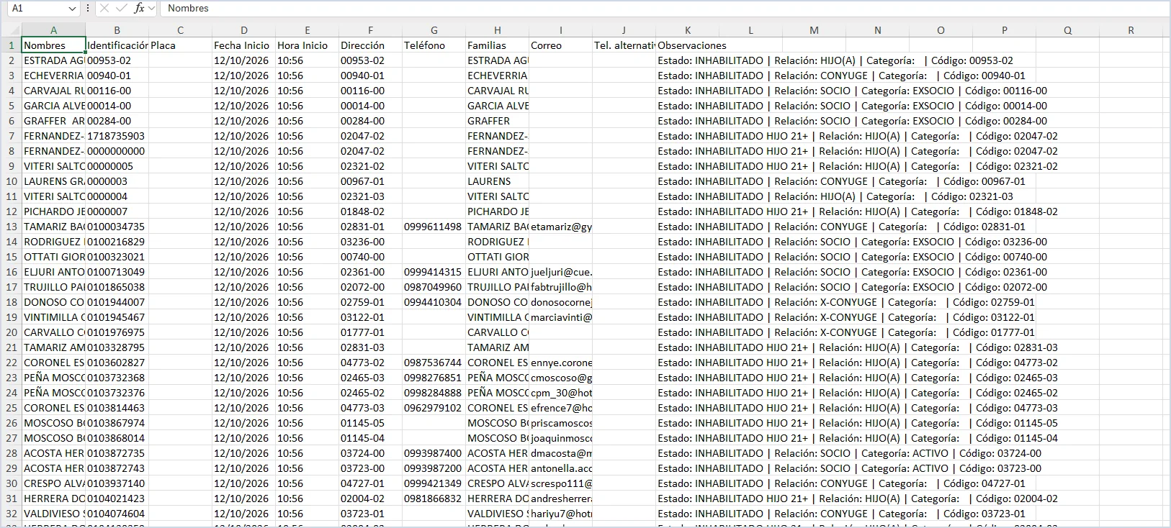
Task: Select telephone cell 0981866832
Action: click(434, 499)
